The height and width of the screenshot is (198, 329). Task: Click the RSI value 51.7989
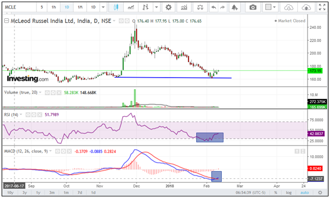tap(51, 115)
